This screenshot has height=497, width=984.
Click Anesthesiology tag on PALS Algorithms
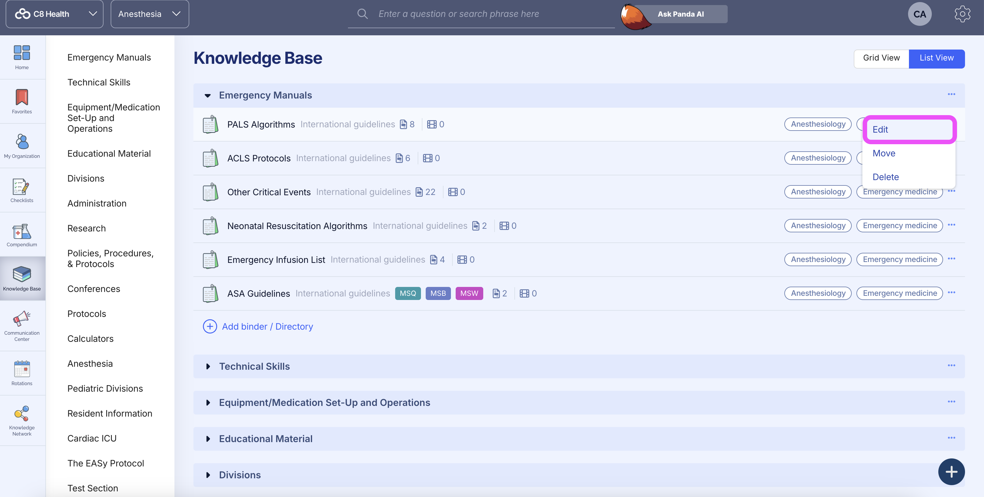coord(818,124)
